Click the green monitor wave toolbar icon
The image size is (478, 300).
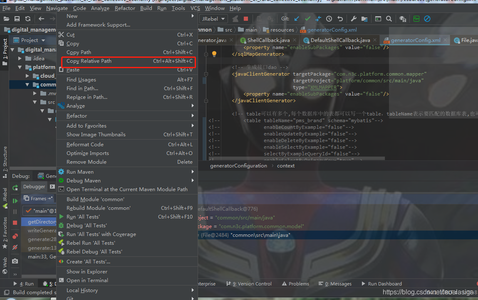pos(416,19)
